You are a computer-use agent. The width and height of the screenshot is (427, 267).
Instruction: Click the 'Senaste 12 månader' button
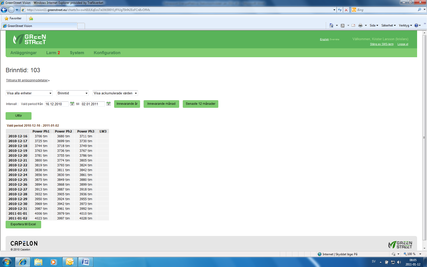click(201, 104)
